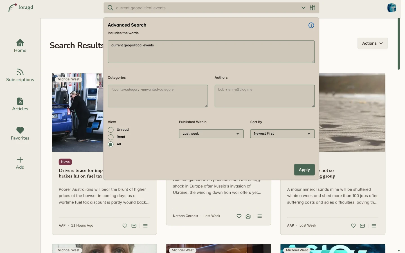This screenshot has width=405, height=253.
Task: Open Favorites in sidebar
Action: click(x=20, y=134)
